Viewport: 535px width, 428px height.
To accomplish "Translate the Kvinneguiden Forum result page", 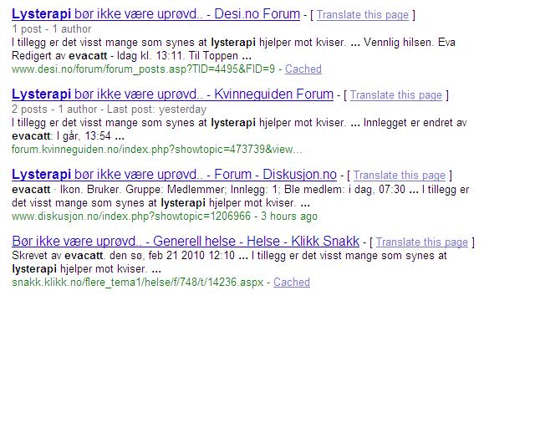I will (395, 95).
